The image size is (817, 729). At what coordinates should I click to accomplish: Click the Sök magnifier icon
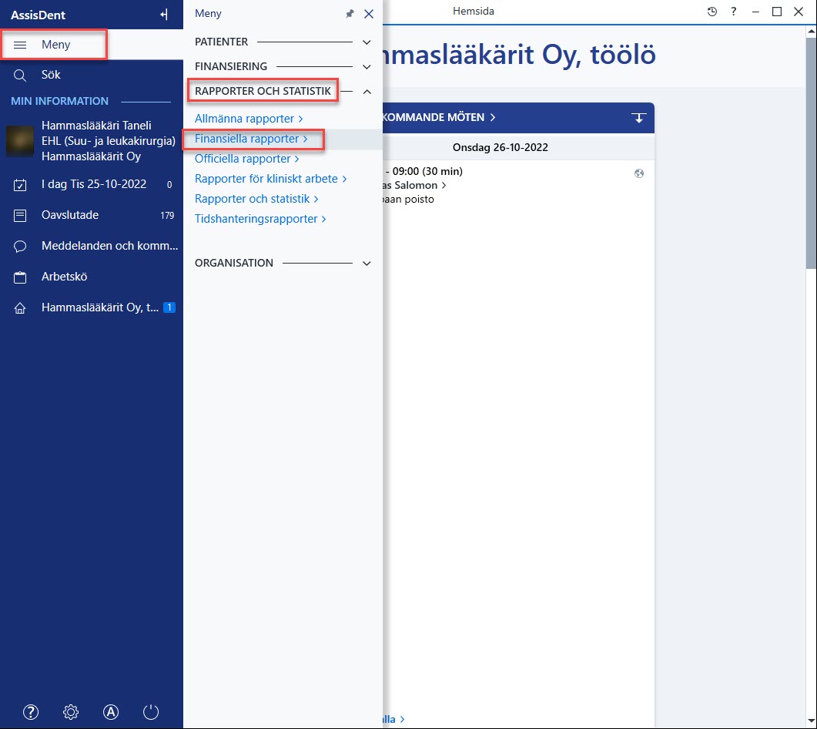coord(20,75)
